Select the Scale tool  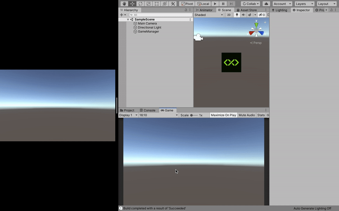point(148,4)
